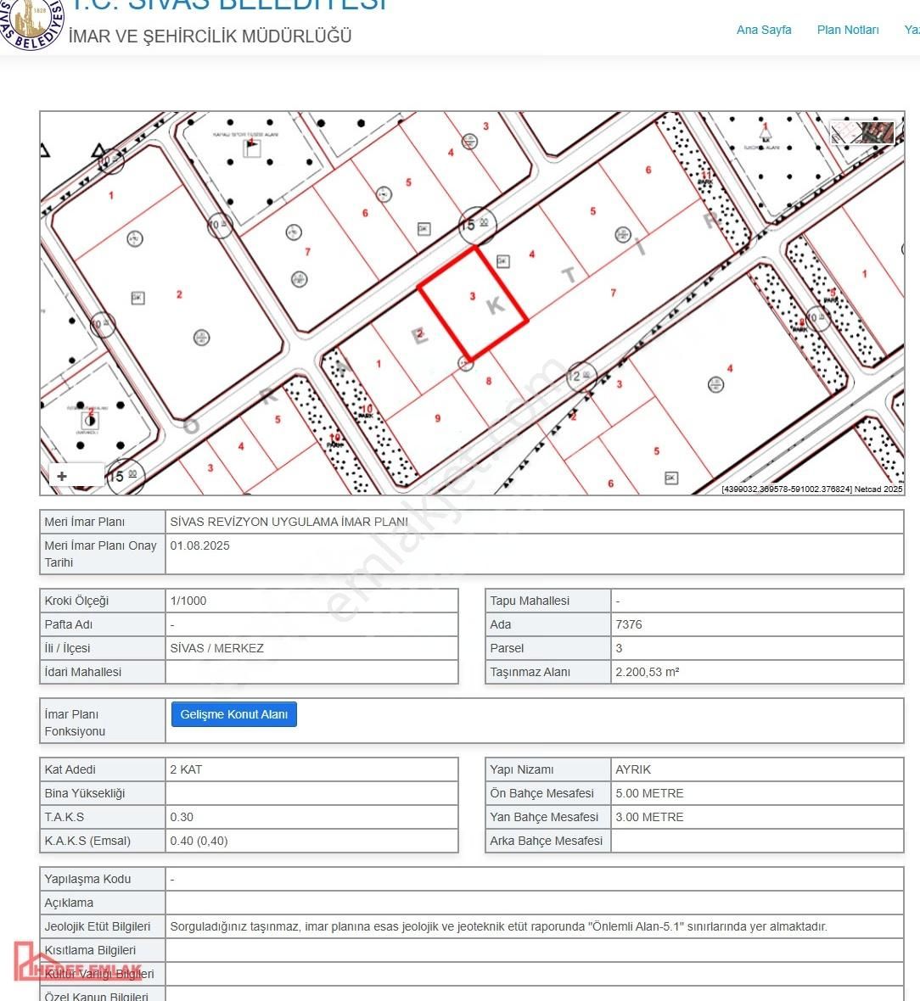
Task: Click the Gelişme Konut Alanı button
Action: (x=233, y=714)
